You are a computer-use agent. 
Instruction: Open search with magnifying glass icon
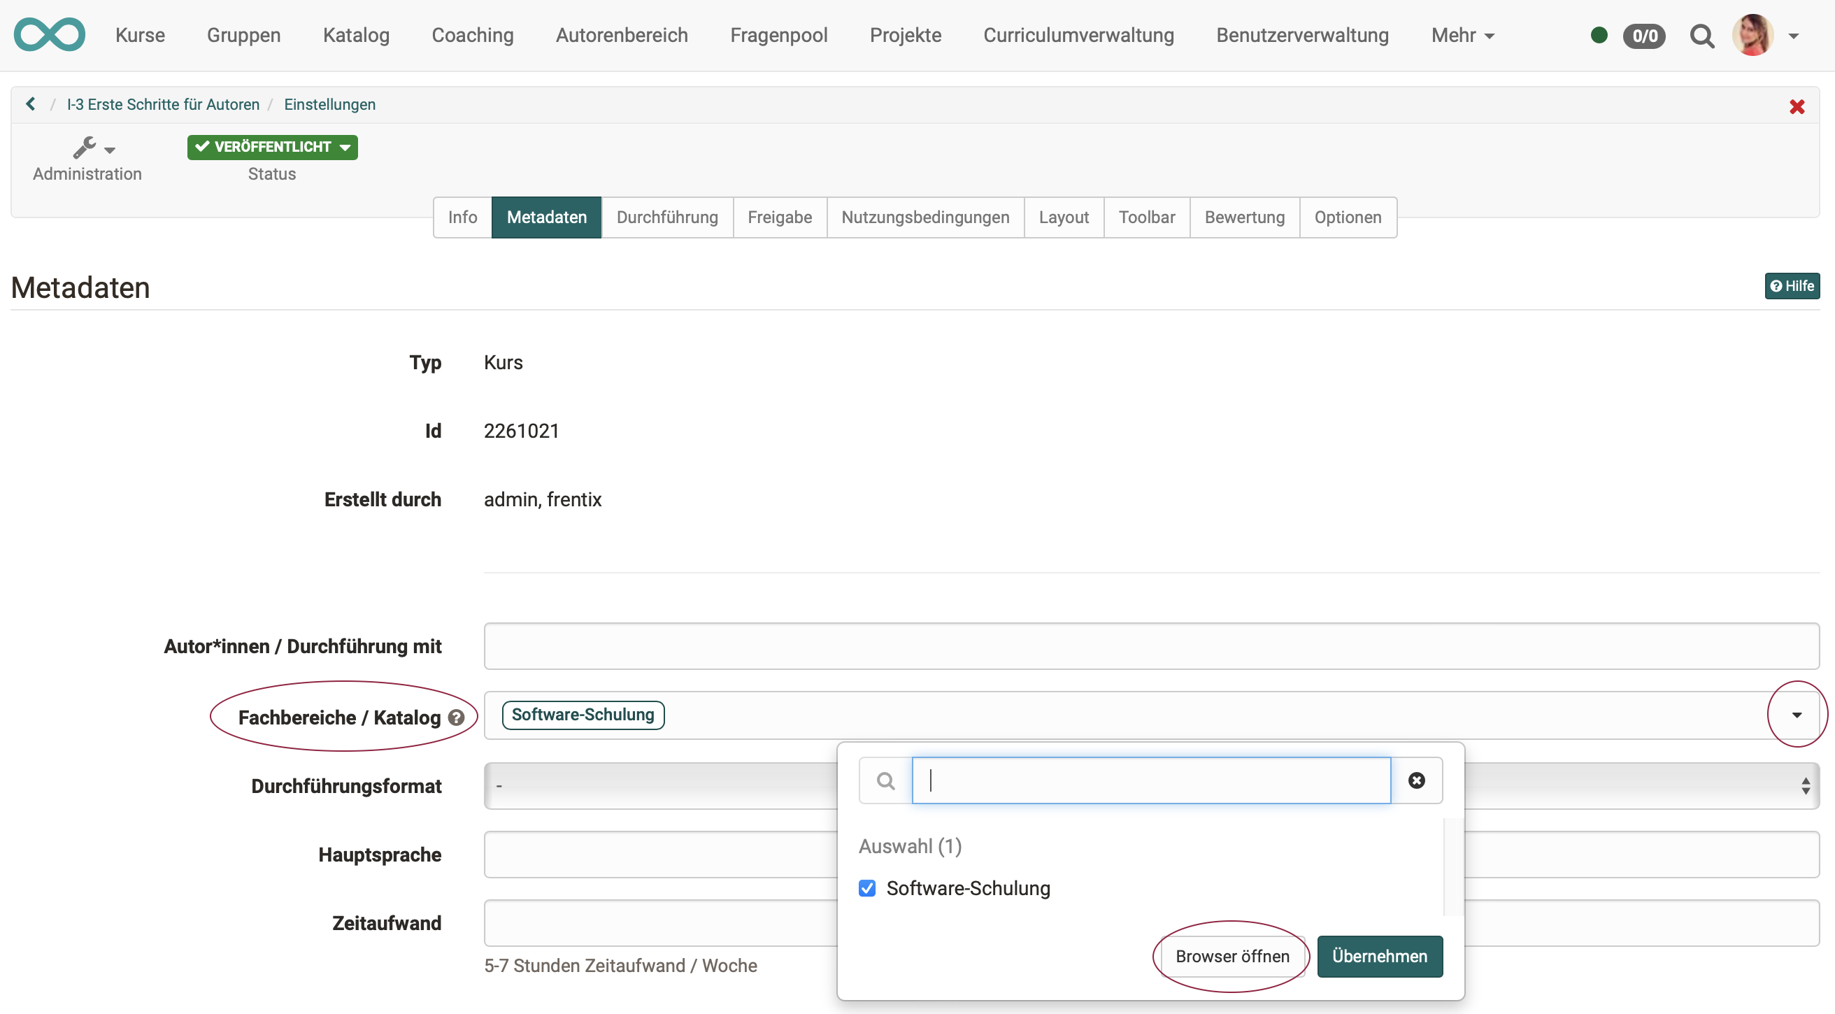[x=1701, y=36]
